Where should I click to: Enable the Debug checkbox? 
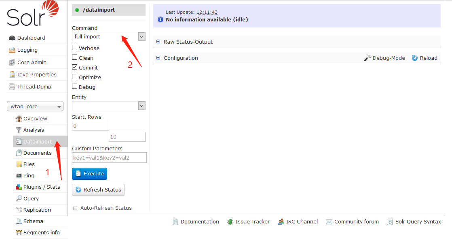[75, 86]
